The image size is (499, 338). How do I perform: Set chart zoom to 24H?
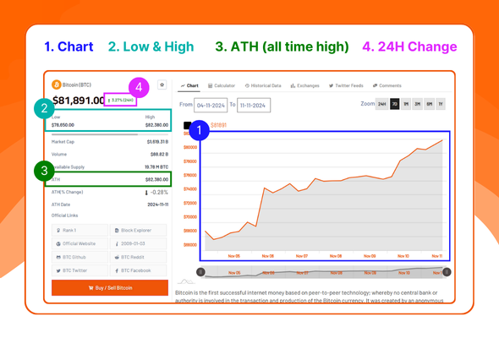coord(382,104)
